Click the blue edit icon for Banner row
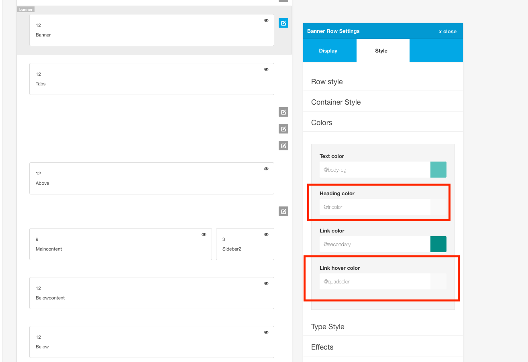 click(x=283, y=23)
